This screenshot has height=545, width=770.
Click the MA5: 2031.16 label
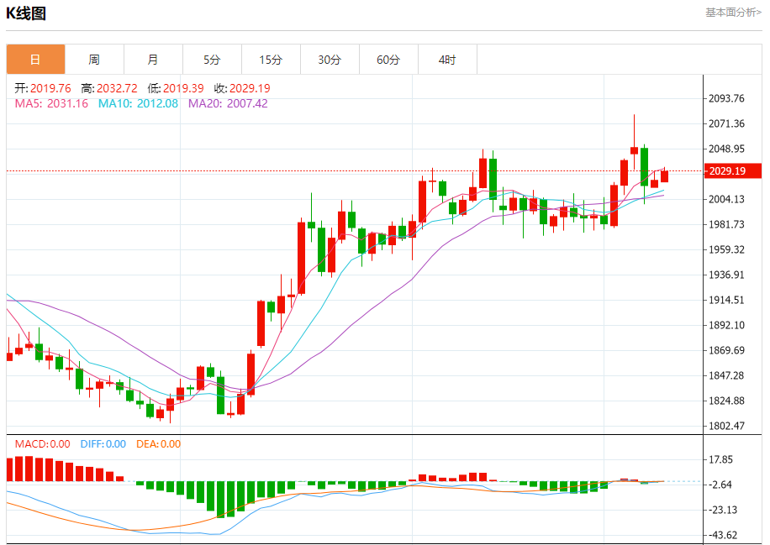pyautogui.click(x=51, y=103)
